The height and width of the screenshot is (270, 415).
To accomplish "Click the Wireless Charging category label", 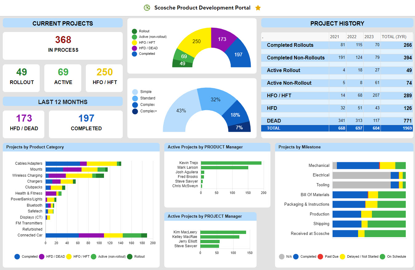I will click(27, 175).
